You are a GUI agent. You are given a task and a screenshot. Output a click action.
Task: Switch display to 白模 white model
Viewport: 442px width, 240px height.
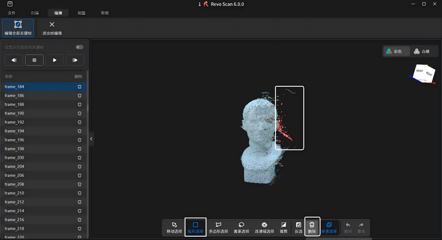pyautogui.click(x=422, y=51)
